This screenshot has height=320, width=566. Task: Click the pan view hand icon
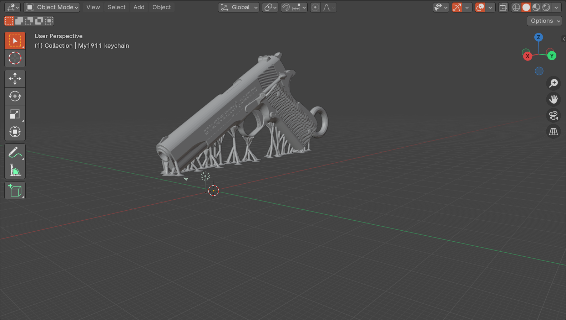point(554,99)
